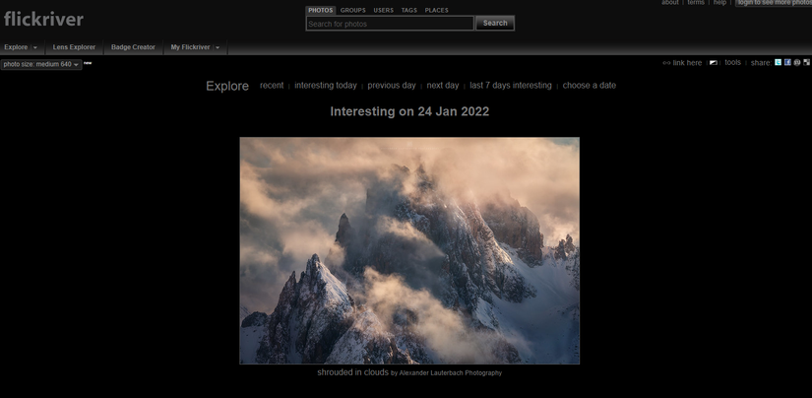This screenshot has width=812, height=398.
Task: Open Badge Creator in the navigation bar
Action: [133, 47]
